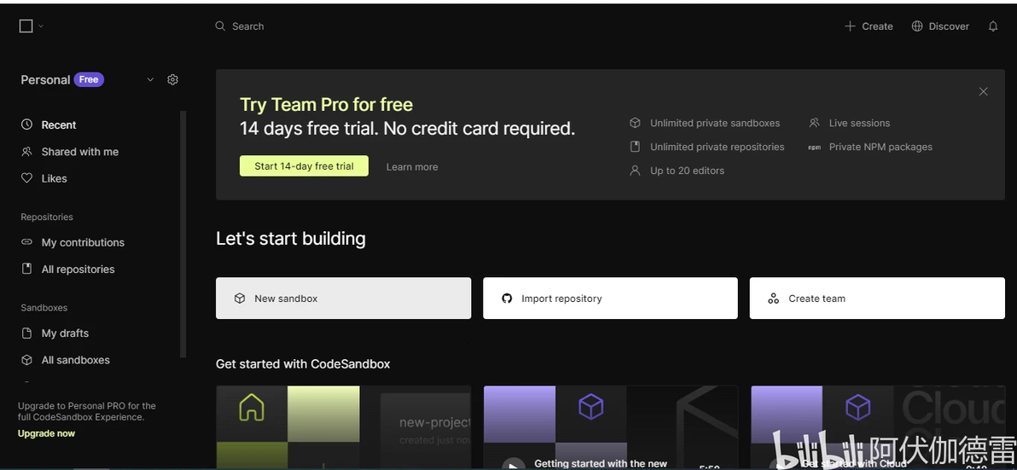Screen dimensions: 1017x470
Task: Click the Upgrade now link
Action: point(46,433)
